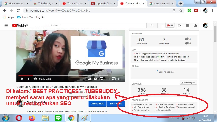Viewport: 217px width, 122px height.
Task: Toggle closed captions on the video
Action: pyautogui.click(x=89, y=79)
